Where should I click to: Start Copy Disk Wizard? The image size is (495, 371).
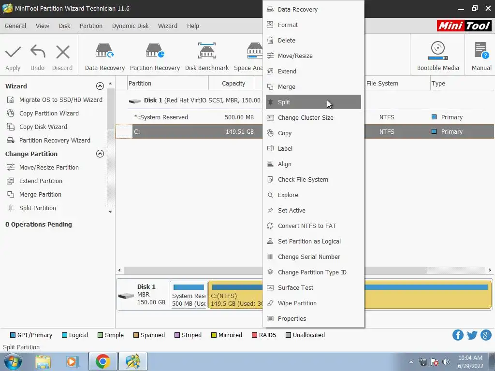[37, 127]
